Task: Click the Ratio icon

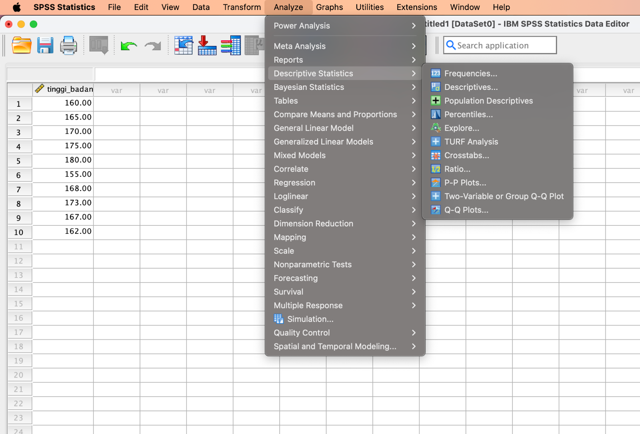Action: (x=436, y=169)
